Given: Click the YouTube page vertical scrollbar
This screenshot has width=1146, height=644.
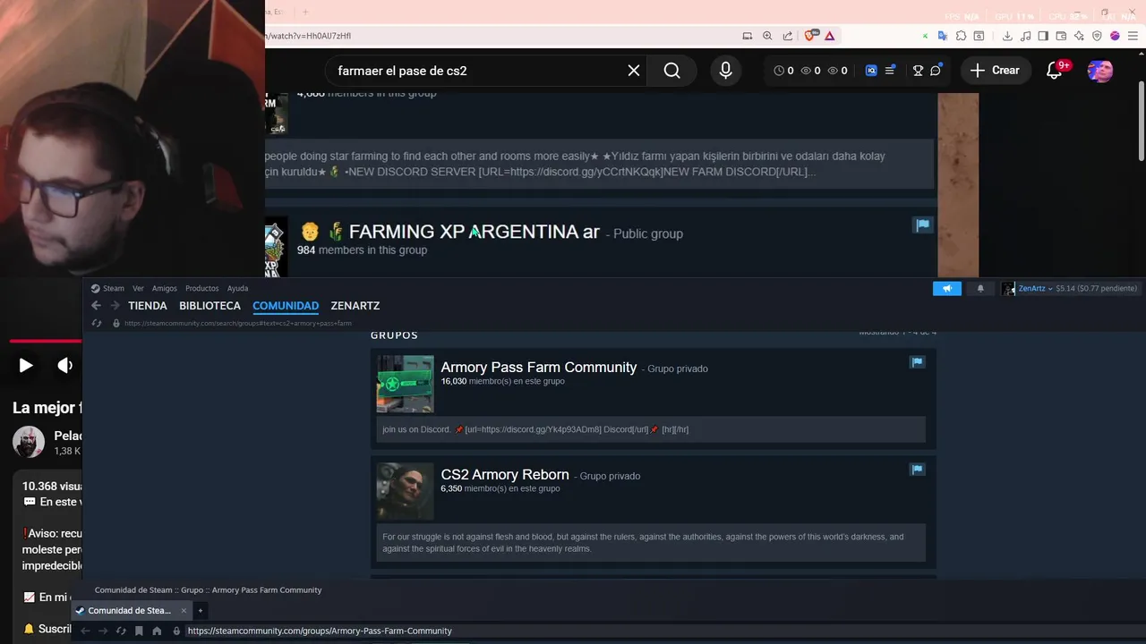Looking at the screenshot, I should pos(1142,121).
